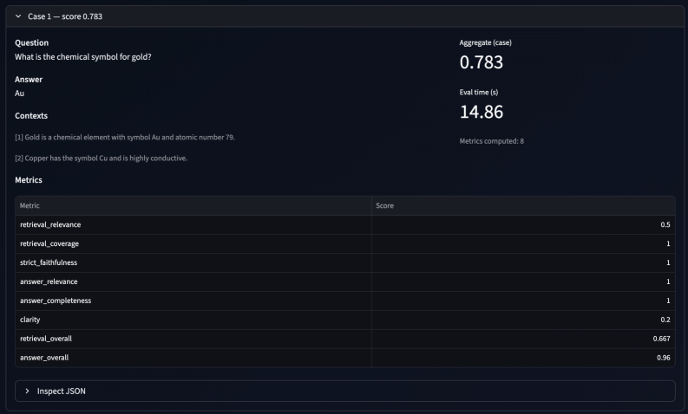Select the answer_overall metric row
This screenshot has height=414, width=688.
click(345, 358)
